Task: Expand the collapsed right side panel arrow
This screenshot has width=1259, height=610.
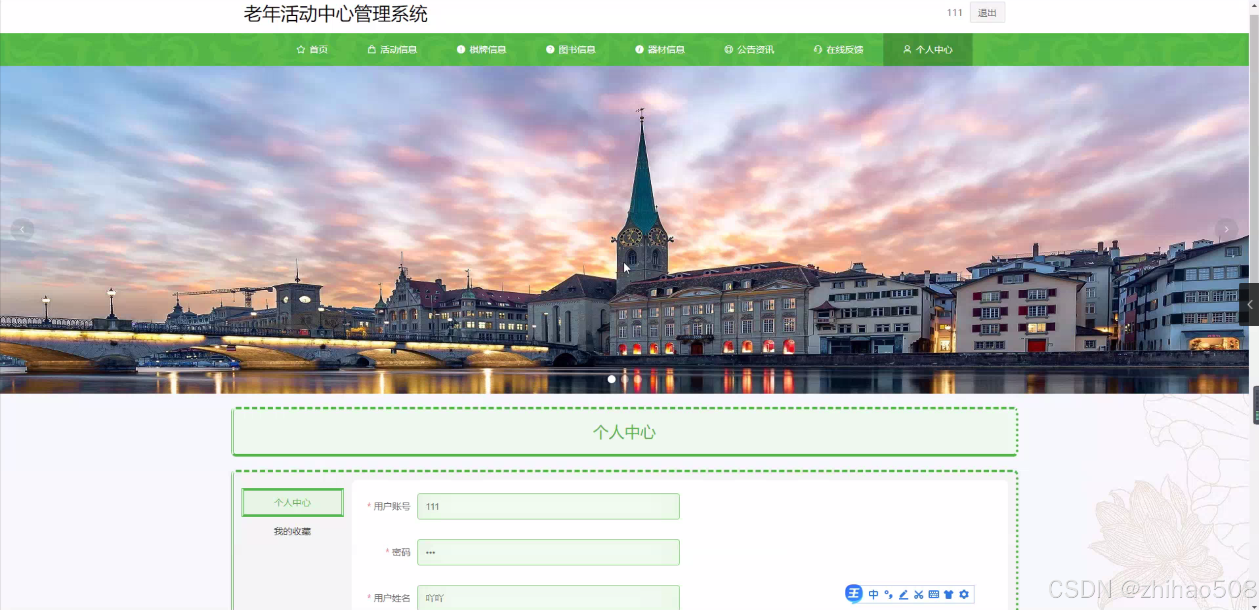Action: coord(1250,305)
